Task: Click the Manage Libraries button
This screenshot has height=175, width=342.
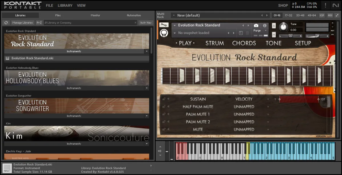Action: click(x=23, y=23)
